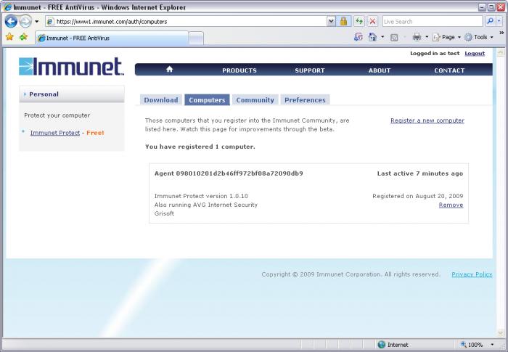Open the Privacy Policy link
This screenshot has width=508, height=352.
click(x=472, y=274)
